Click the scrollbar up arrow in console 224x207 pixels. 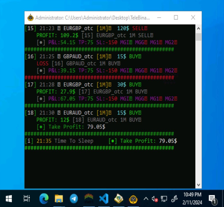coord(198,28)
